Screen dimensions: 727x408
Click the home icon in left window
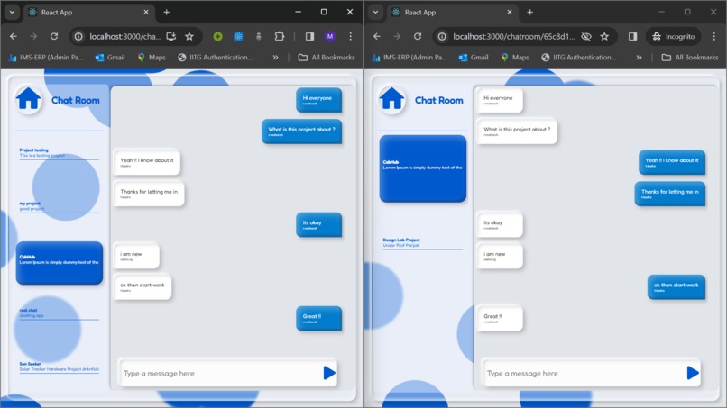coord(28,99)
